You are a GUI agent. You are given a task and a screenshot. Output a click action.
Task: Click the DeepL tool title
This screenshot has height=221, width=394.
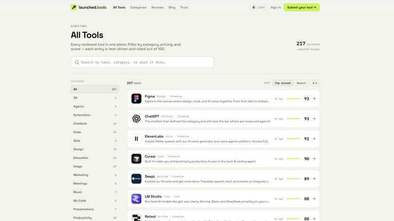pos(150,176)
